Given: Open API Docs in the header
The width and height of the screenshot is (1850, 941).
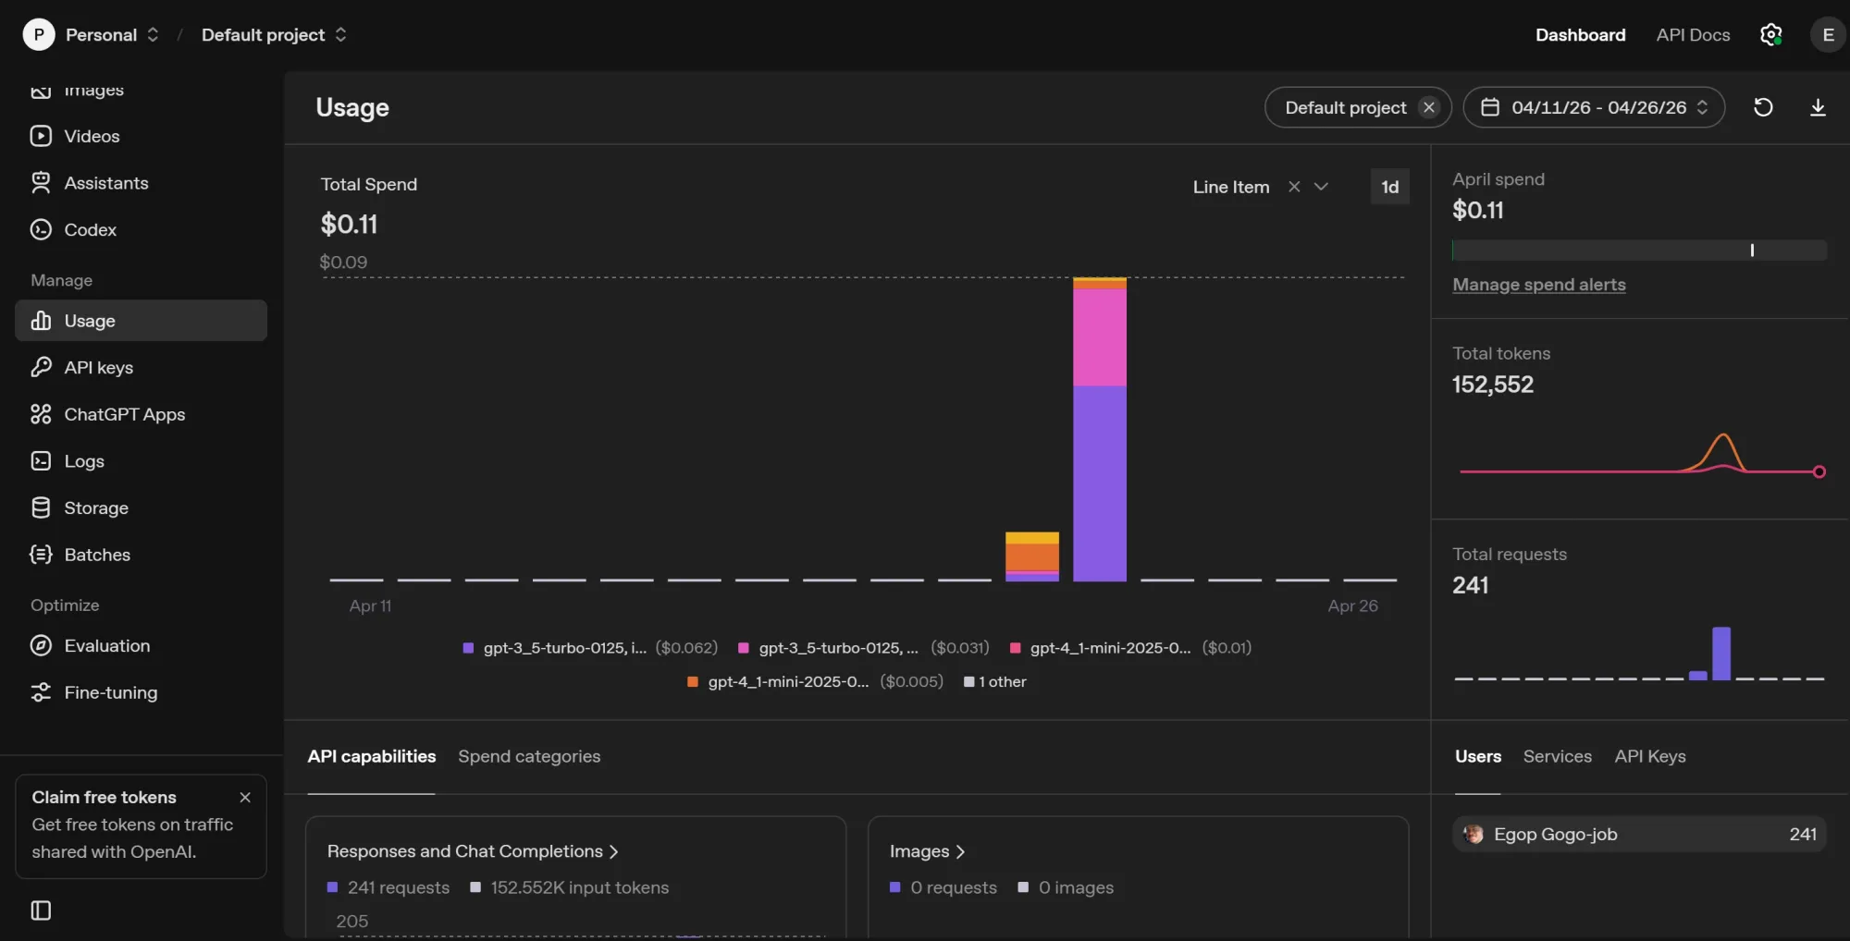Looking at the screenshot, I should pyautogui.click(x=1693, y=35).
